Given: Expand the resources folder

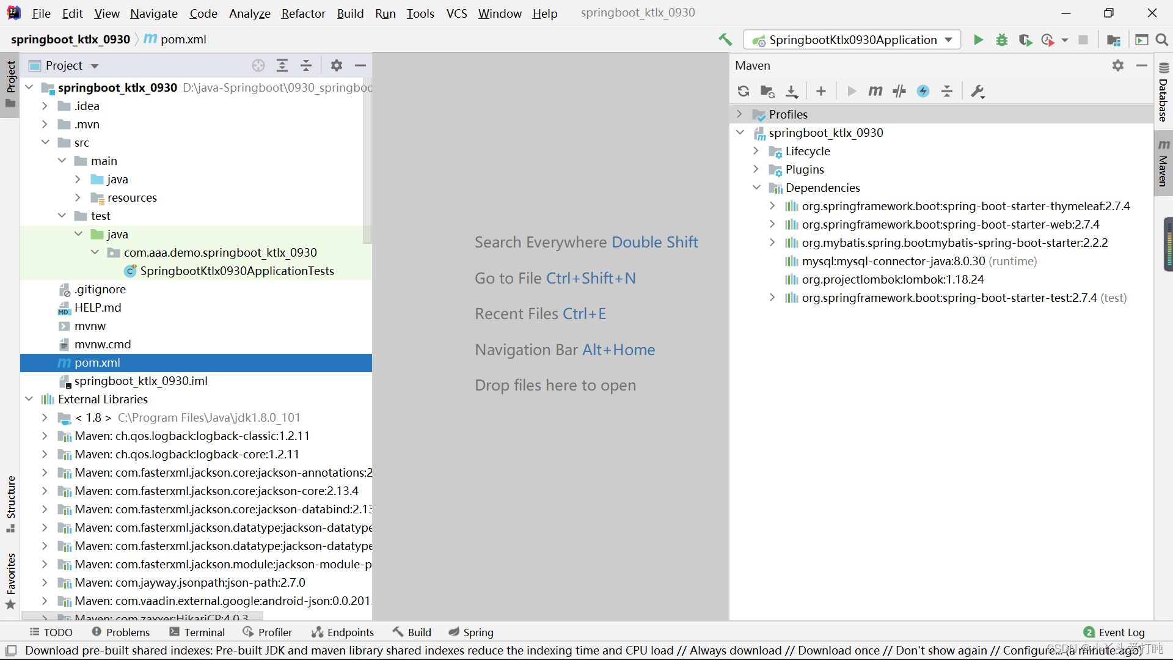Looking at the screenshot, I should pyautogui.click(x=78, y=197).
